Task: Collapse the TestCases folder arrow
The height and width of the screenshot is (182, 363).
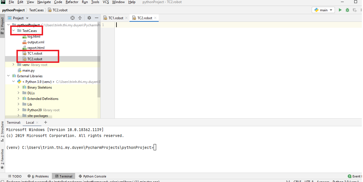Action: tap(13, 31)
